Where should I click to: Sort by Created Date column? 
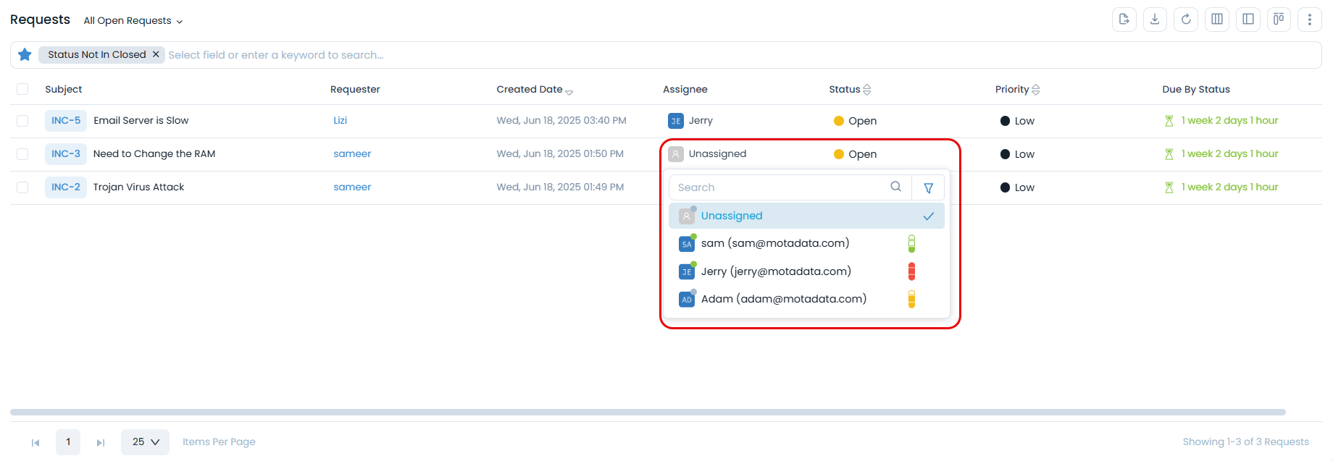[x=535, y=89]
